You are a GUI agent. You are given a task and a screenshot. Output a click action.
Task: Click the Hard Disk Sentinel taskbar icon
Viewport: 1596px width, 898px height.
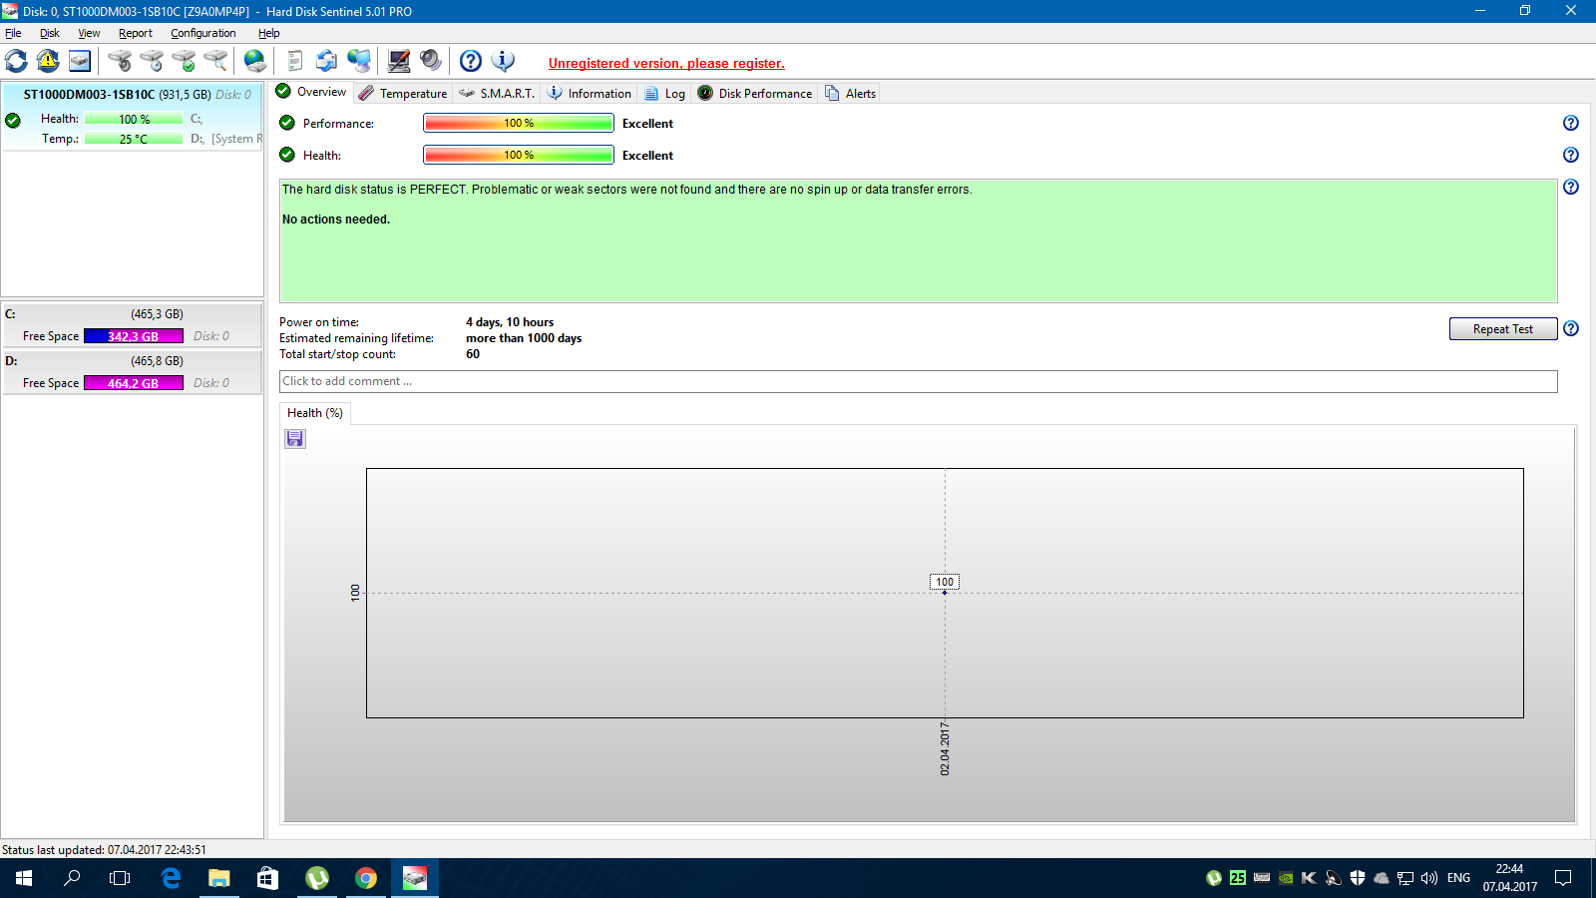click(x=415, y=878)
